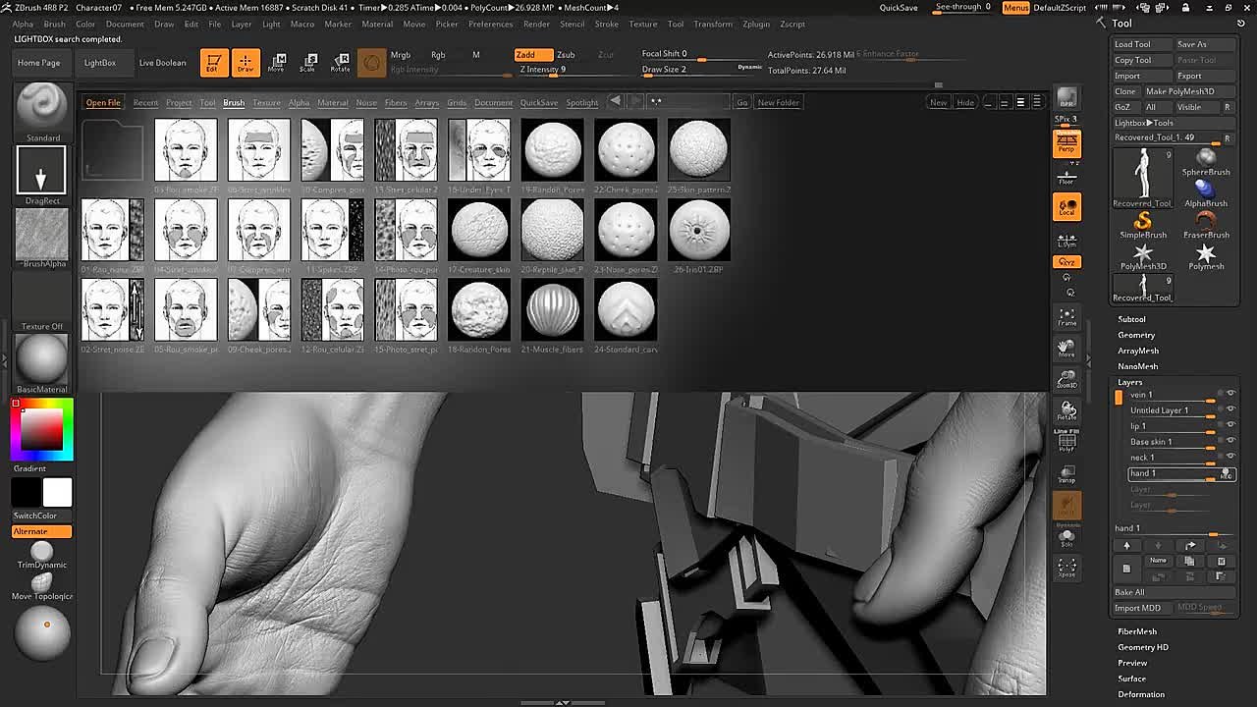Select the Rotate transform tool in top toolbar
The height and width of the screenshot is (707, 1257).
tap(340, 63)
